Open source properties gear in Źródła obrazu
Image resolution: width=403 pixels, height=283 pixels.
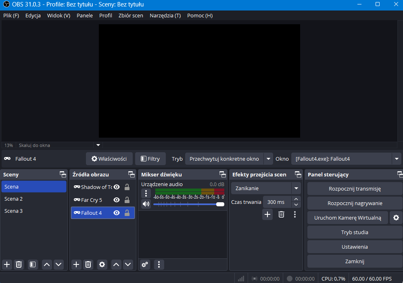pyautogui.click(x=102, y=264)
